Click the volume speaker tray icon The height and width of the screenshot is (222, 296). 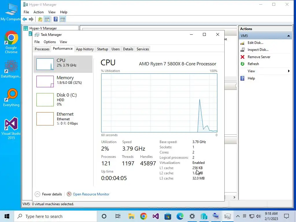[x=258, y=216]
